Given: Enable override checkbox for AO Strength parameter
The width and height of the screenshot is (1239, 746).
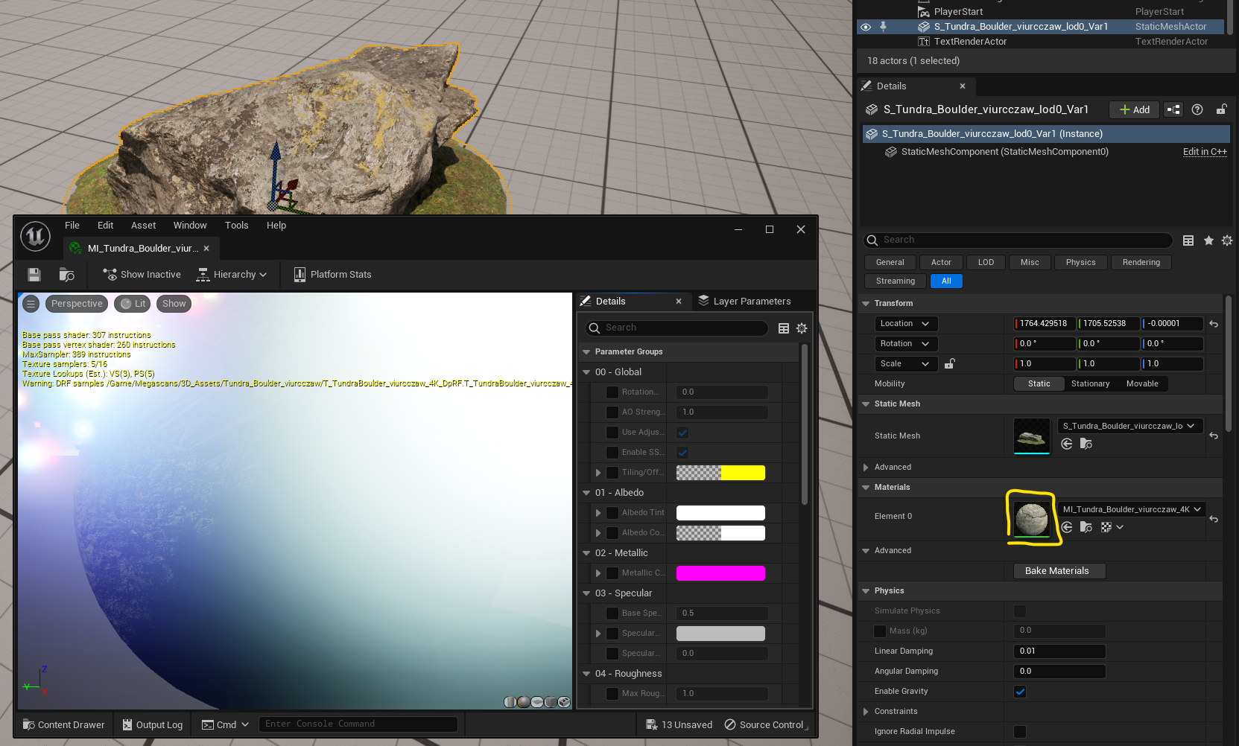Looking at the screenshot, I should pos(612,412).
